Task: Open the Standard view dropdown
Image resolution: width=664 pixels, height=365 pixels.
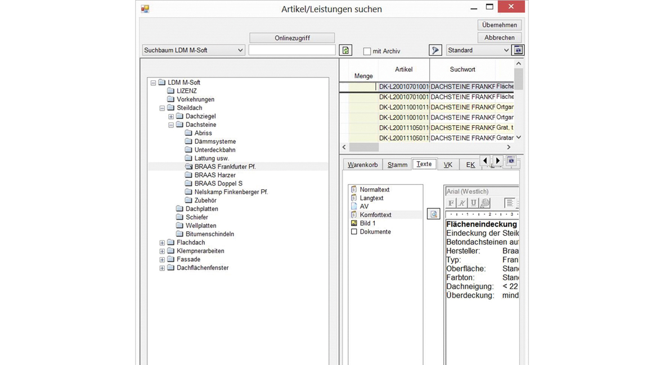Action: tap(505, 51)
